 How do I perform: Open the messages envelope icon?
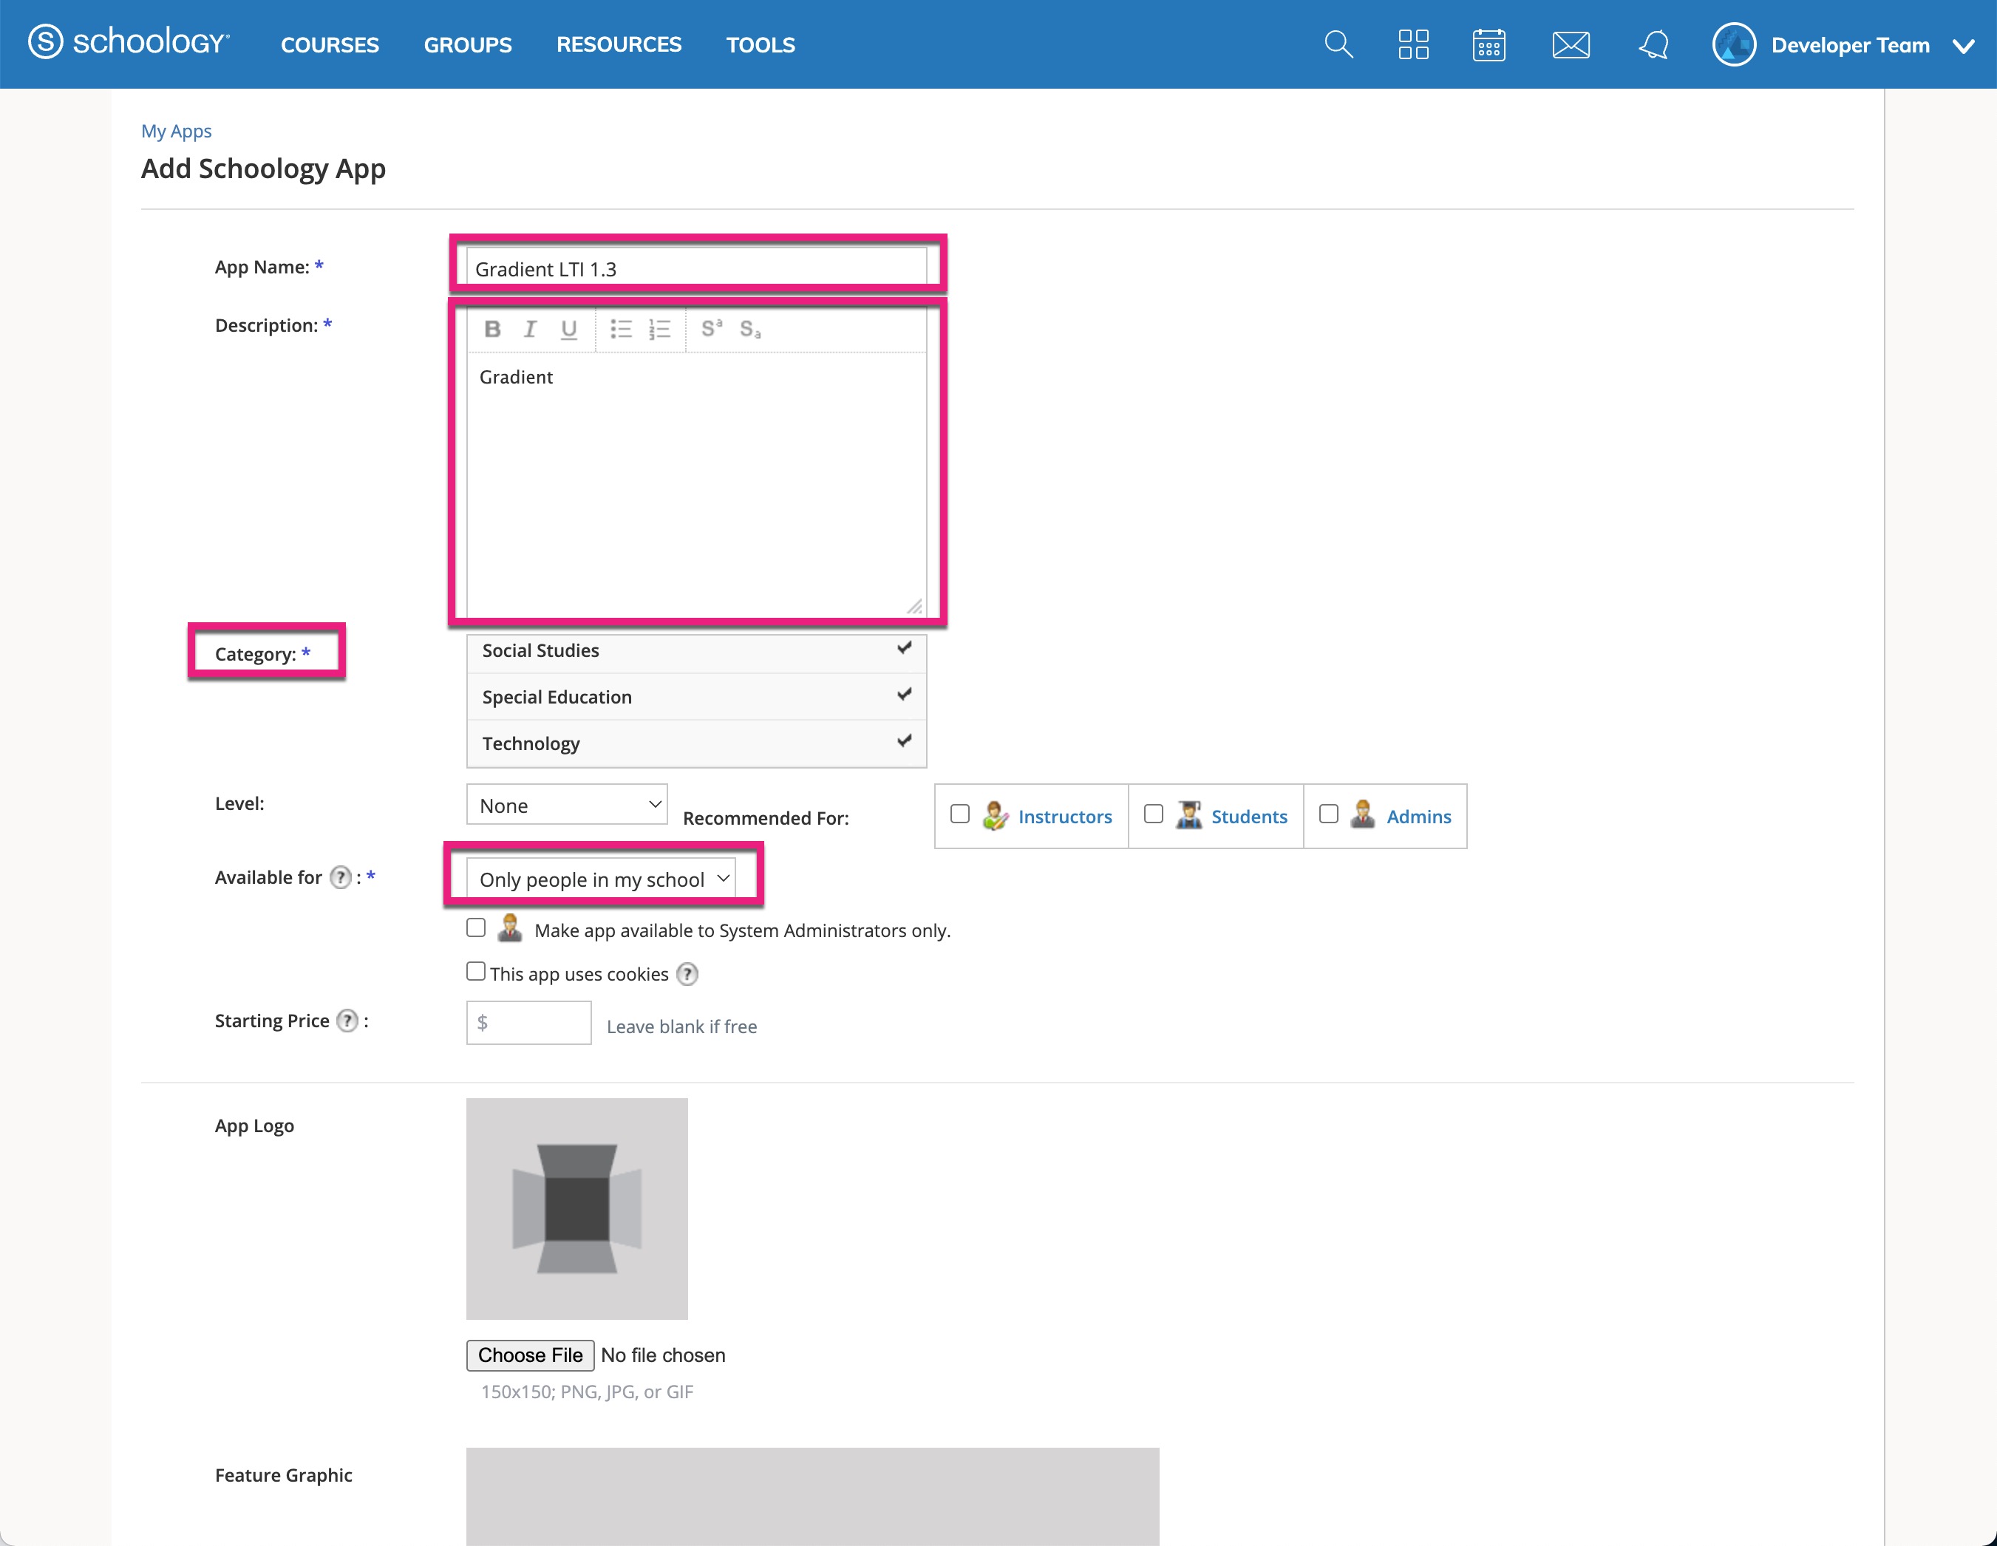click(1571, 44)
